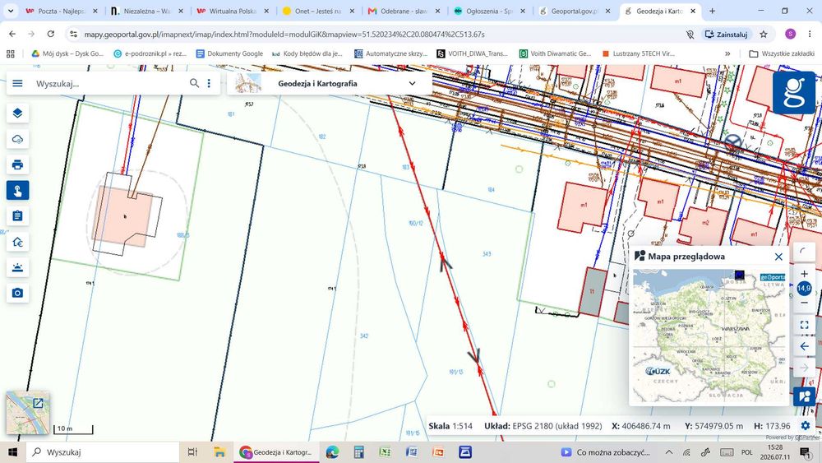Open Dokumenty Google bookmark
Screen dimensions: 822x463
229,53
